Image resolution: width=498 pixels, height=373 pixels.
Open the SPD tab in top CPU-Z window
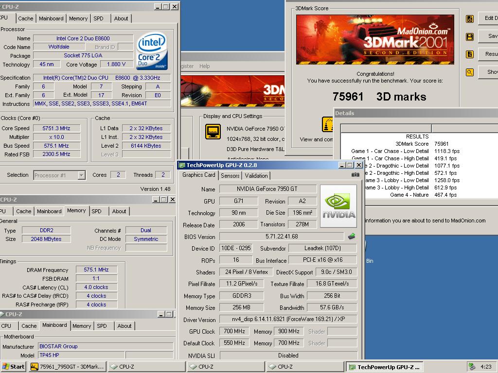98,18
